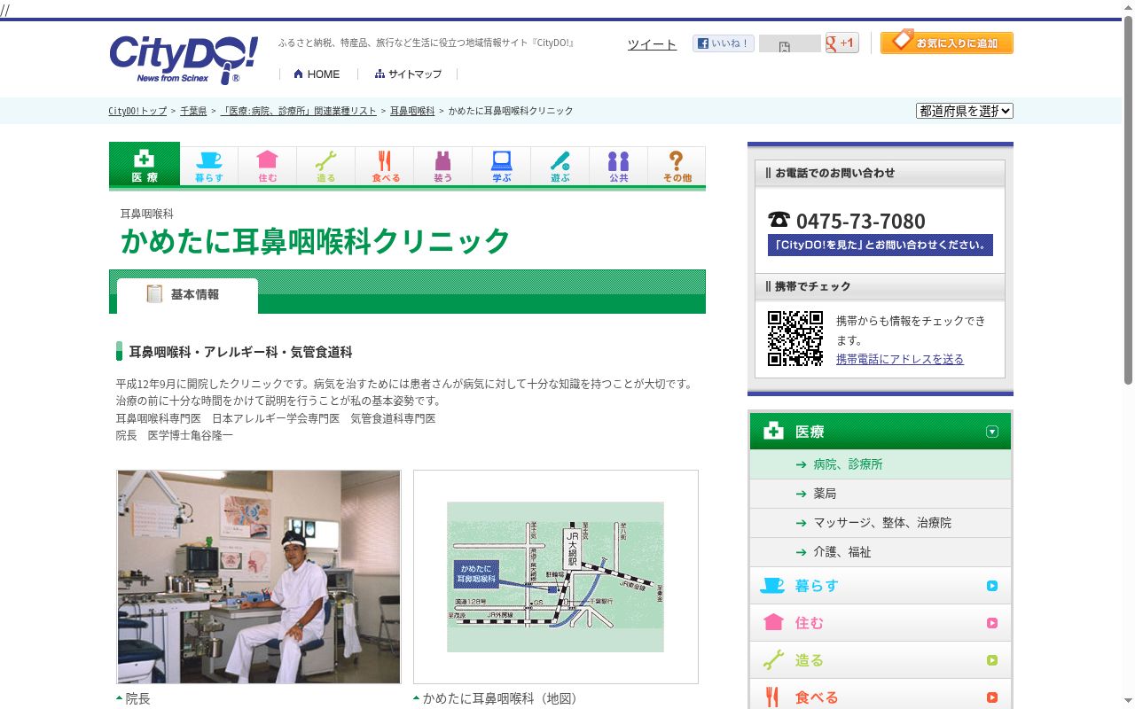This screenshot has height=709, width=1135.
Task: Open the 食べる fork-and-knife category
Action: coord(385,166)
